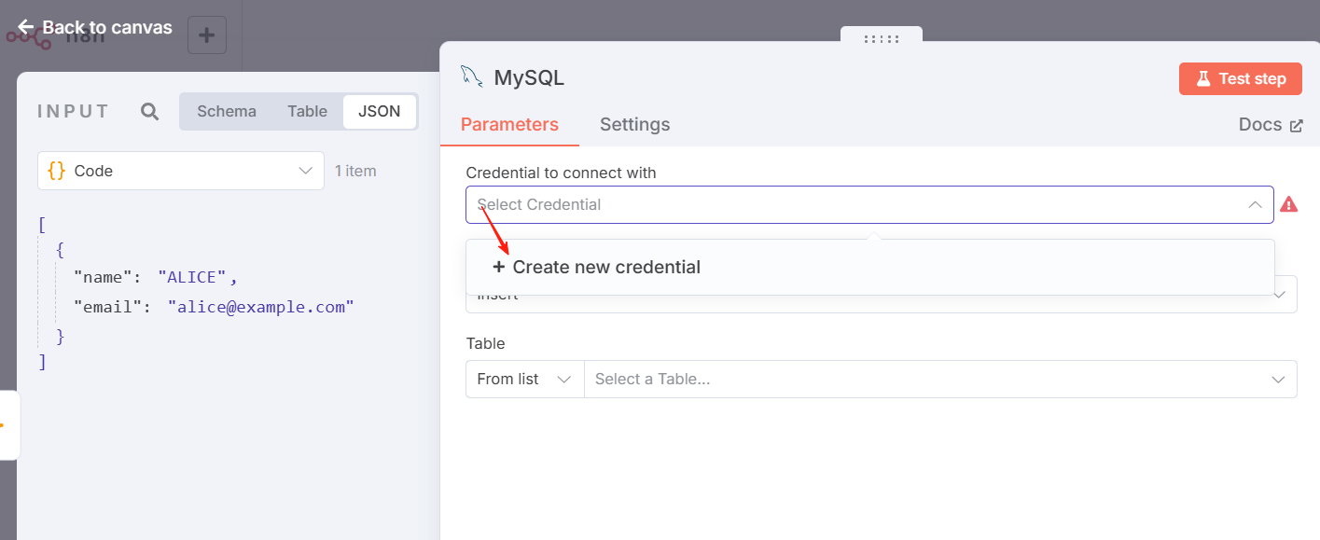Click the Credential to connect with label

561,173
